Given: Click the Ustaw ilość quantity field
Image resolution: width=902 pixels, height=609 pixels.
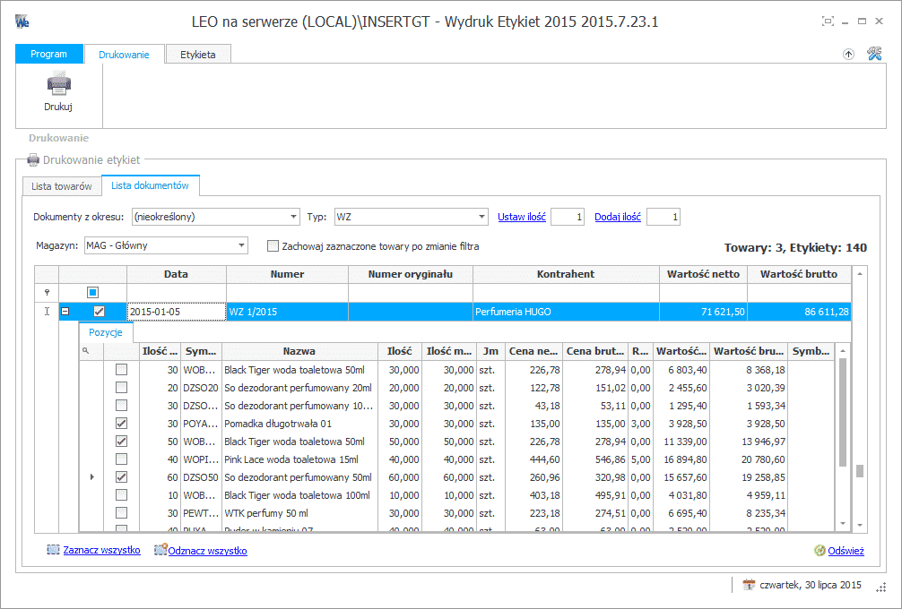Looking at the screenshot, I should click(568, 217).
